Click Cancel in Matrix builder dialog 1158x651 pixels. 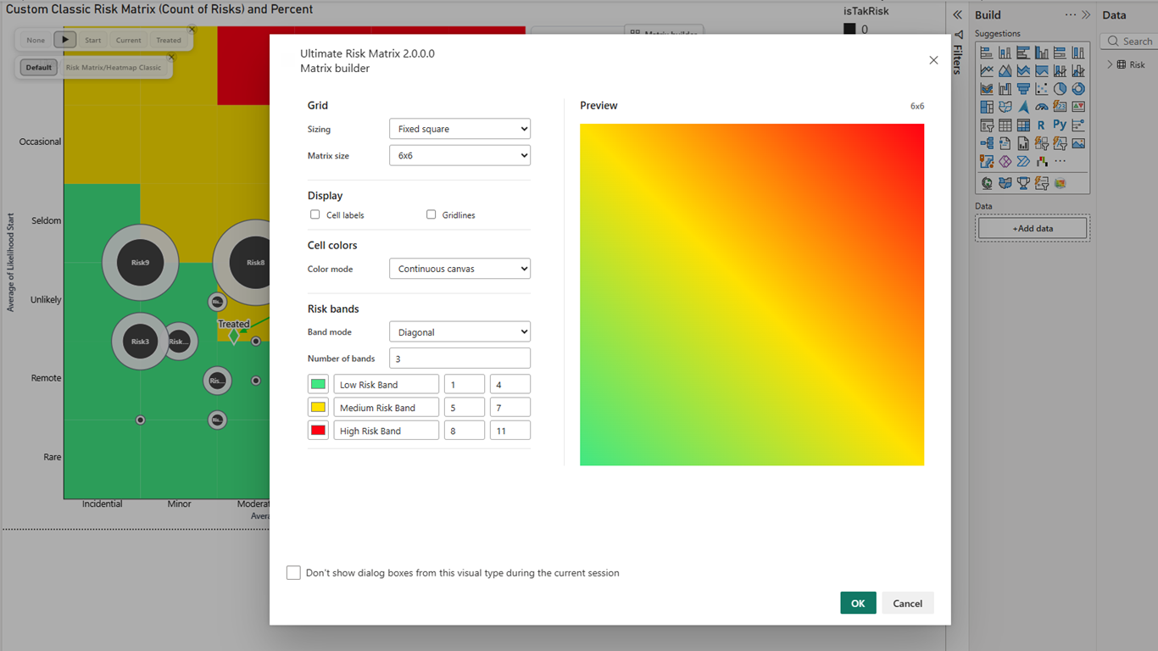[x=907, y=603]
